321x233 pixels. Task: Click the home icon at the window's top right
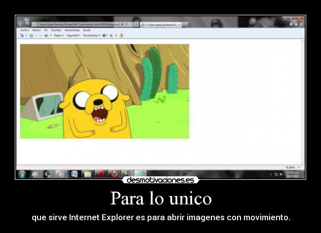tap(291, 24)
